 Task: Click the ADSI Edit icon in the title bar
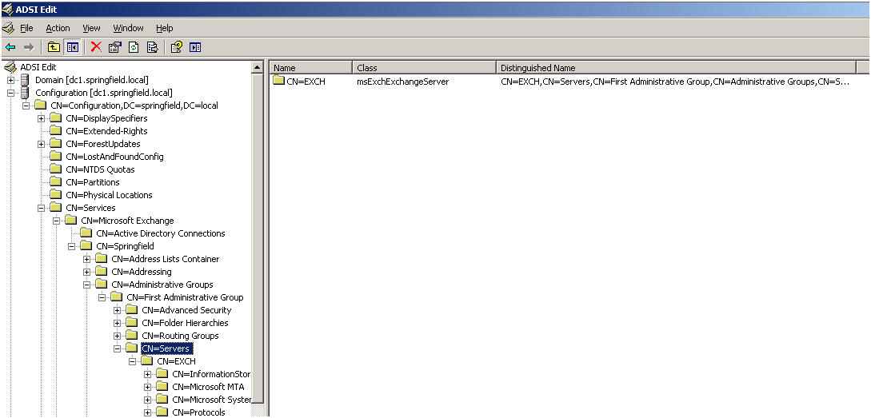[8, 9]
